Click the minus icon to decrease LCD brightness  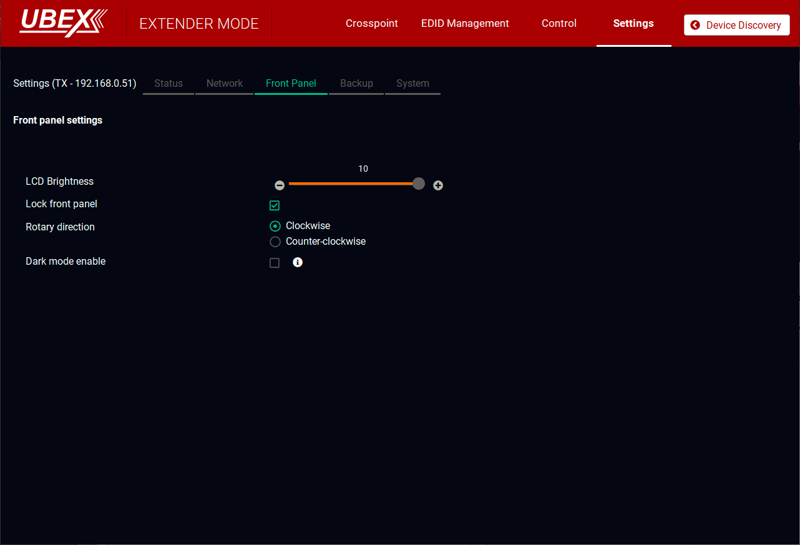point(280,185)
